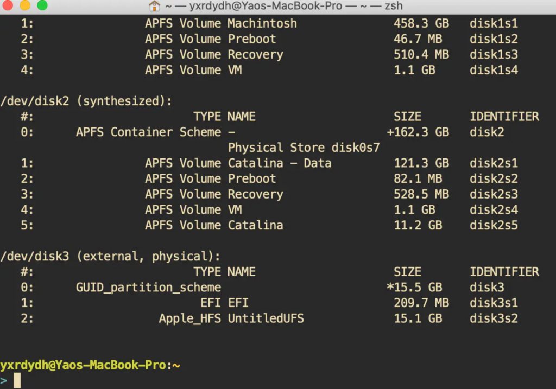The height and width of the screenshot is (389, 556).
Task: Click the shell prompt 'yxrdydh@Yaos-MacBook-Pro:~'
Action: click(x=90, y=365)
